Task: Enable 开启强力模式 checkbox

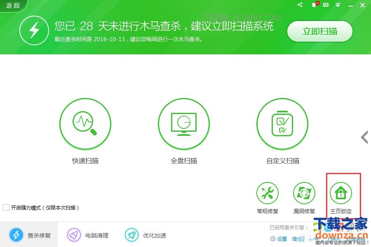Action: tap(6, 208)
